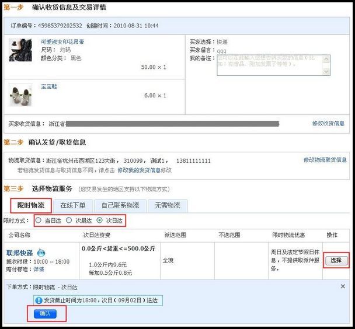Open the 修改物流取货信息 link
355x329 pixels.
325,160
